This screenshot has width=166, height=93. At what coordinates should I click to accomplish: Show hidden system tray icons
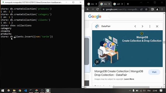point(130,91)
